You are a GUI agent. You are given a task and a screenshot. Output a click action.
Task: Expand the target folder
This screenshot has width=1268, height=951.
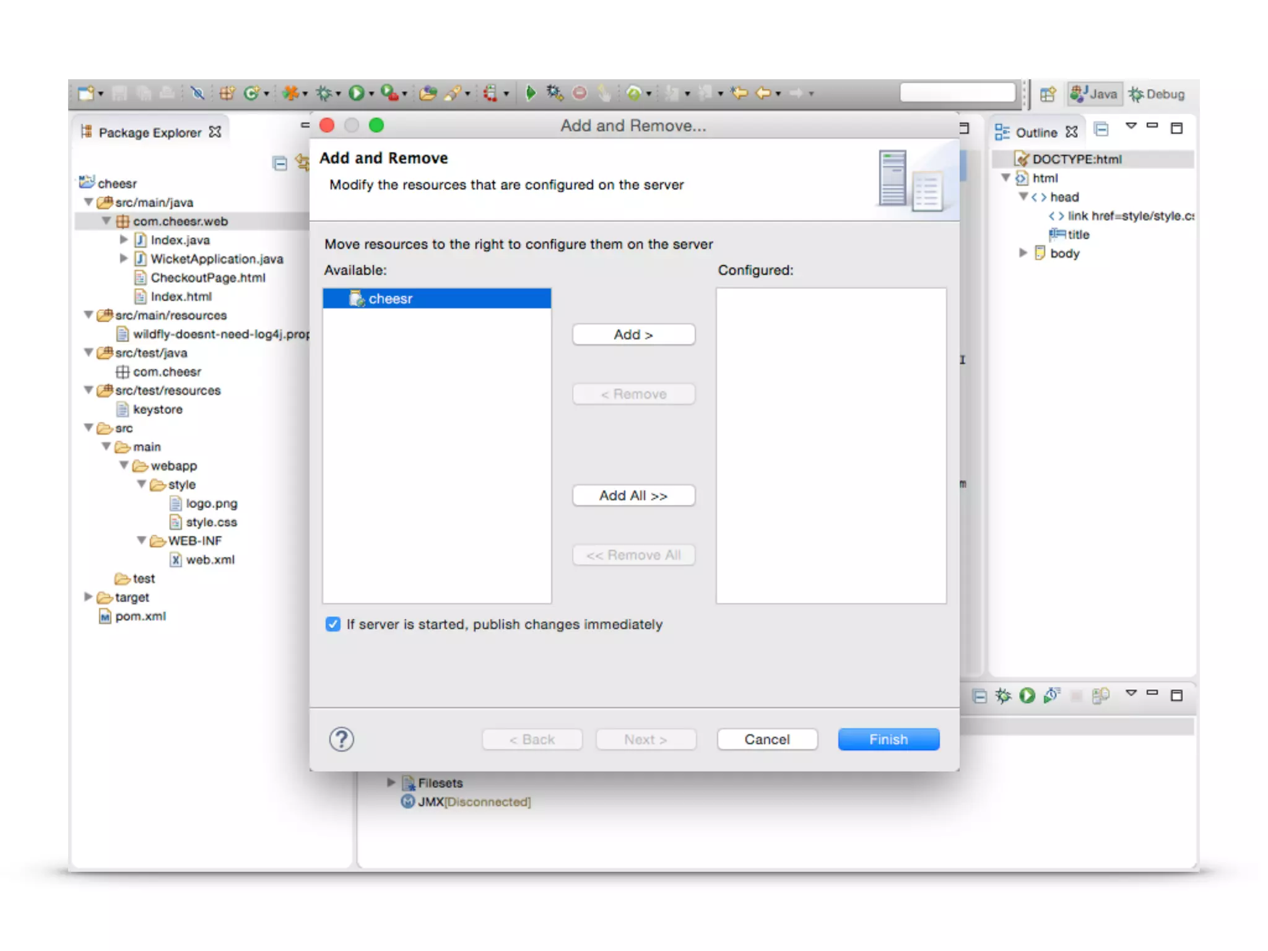point(89,597)
